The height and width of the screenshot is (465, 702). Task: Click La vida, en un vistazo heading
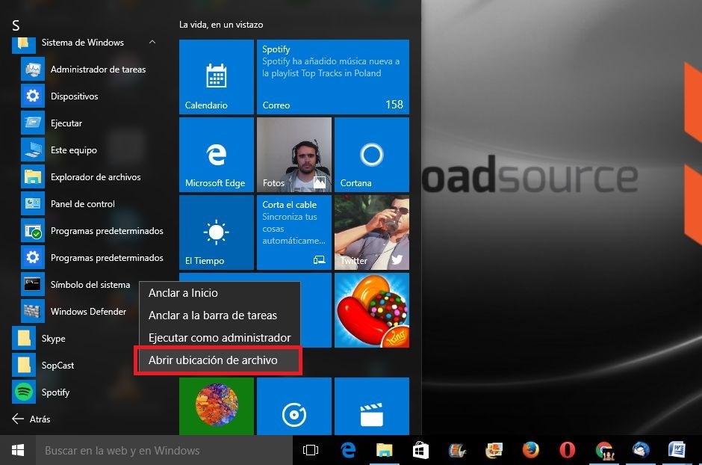pyautogui.click(x=221, y=25)
